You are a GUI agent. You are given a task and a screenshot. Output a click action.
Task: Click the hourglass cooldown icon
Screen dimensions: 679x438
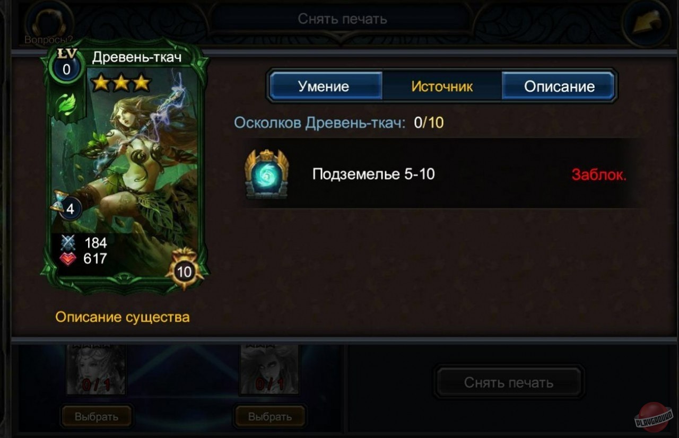point(58,200)
